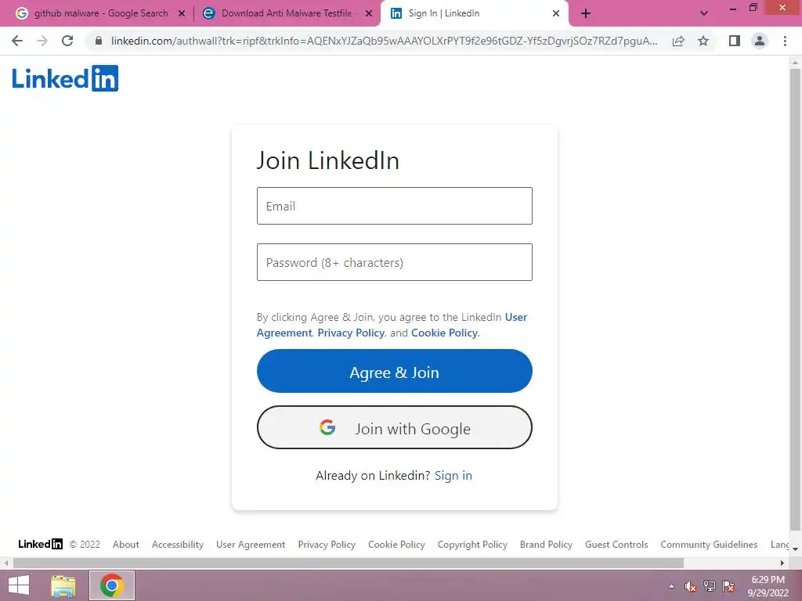The image size is (802, 601).
Task: Switch to the github malware Google Search tab
Action: coord(101,13)
